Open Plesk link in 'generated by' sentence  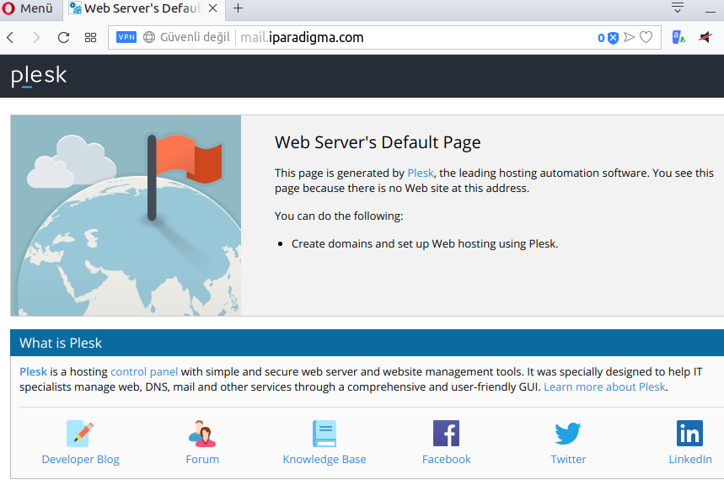pyautogui.click(x=421, y=173)
